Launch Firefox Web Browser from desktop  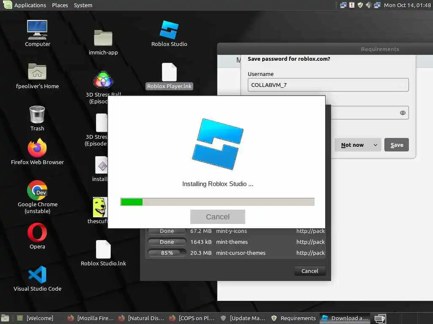pos(37,148)
